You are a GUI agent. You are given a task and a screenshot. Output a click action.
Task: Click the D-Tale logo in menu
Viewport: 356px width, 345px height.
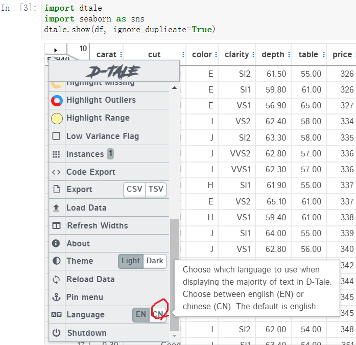click(x=113, y=72)
